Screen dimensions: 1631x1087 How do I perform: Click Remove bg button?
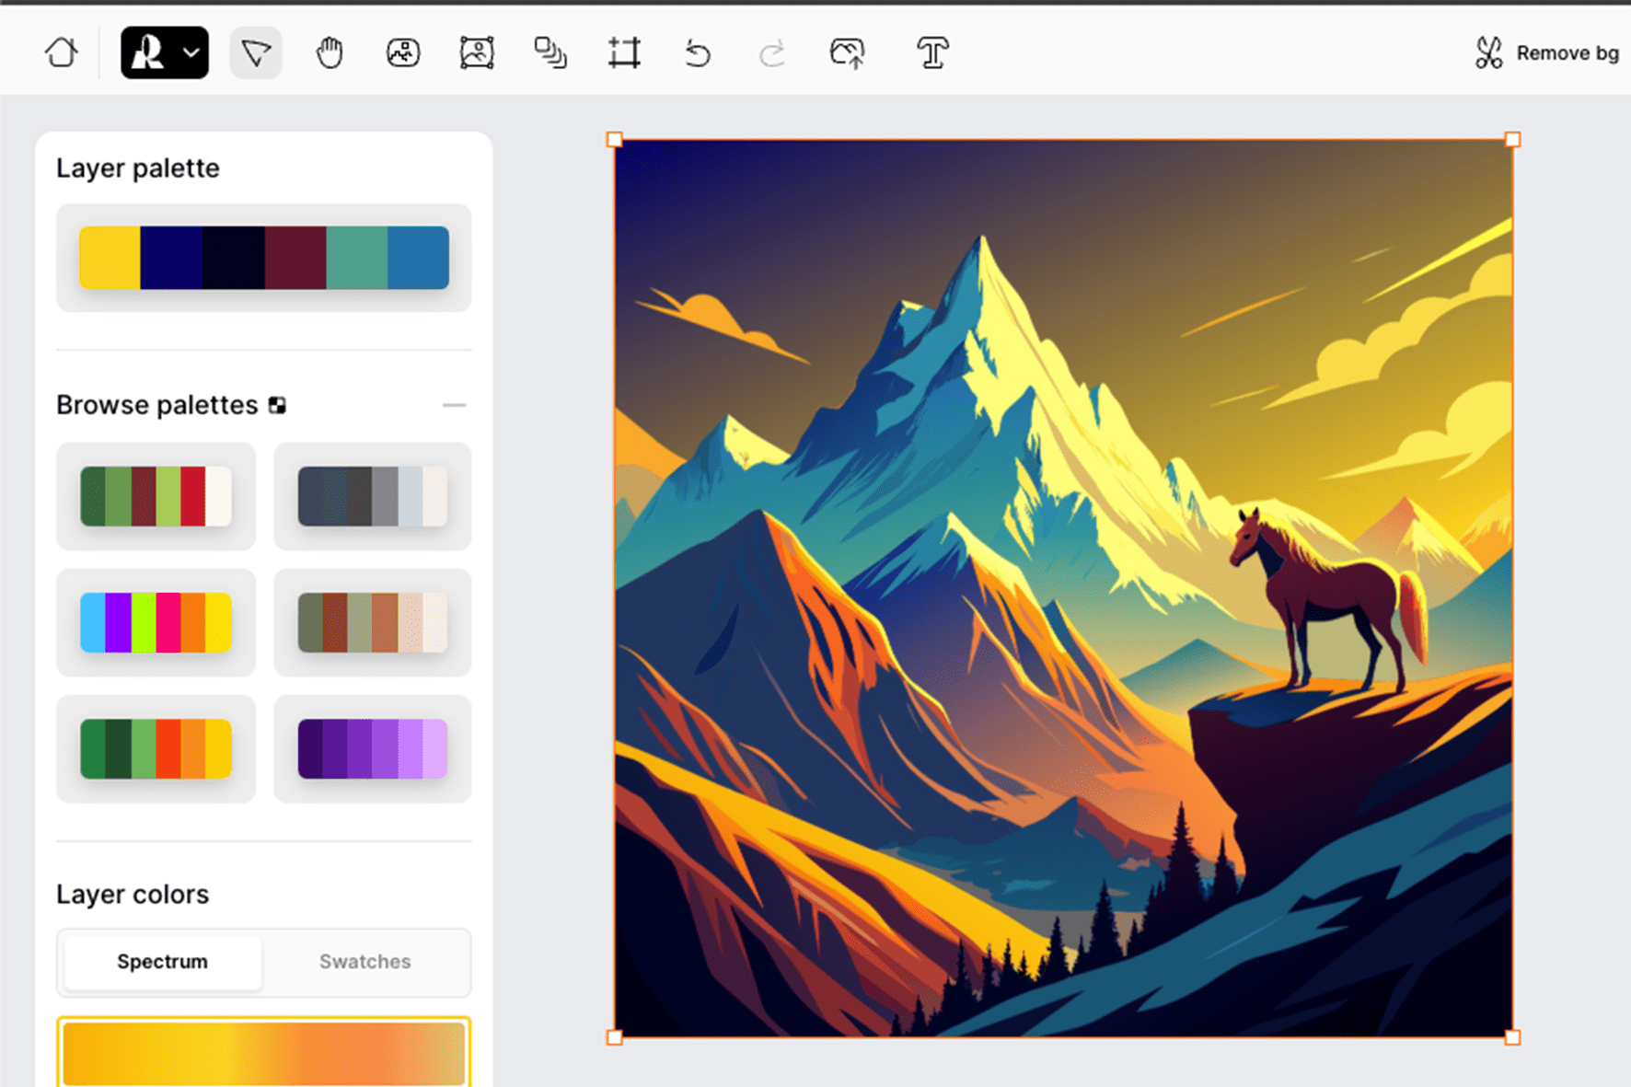click(1546, 53)
